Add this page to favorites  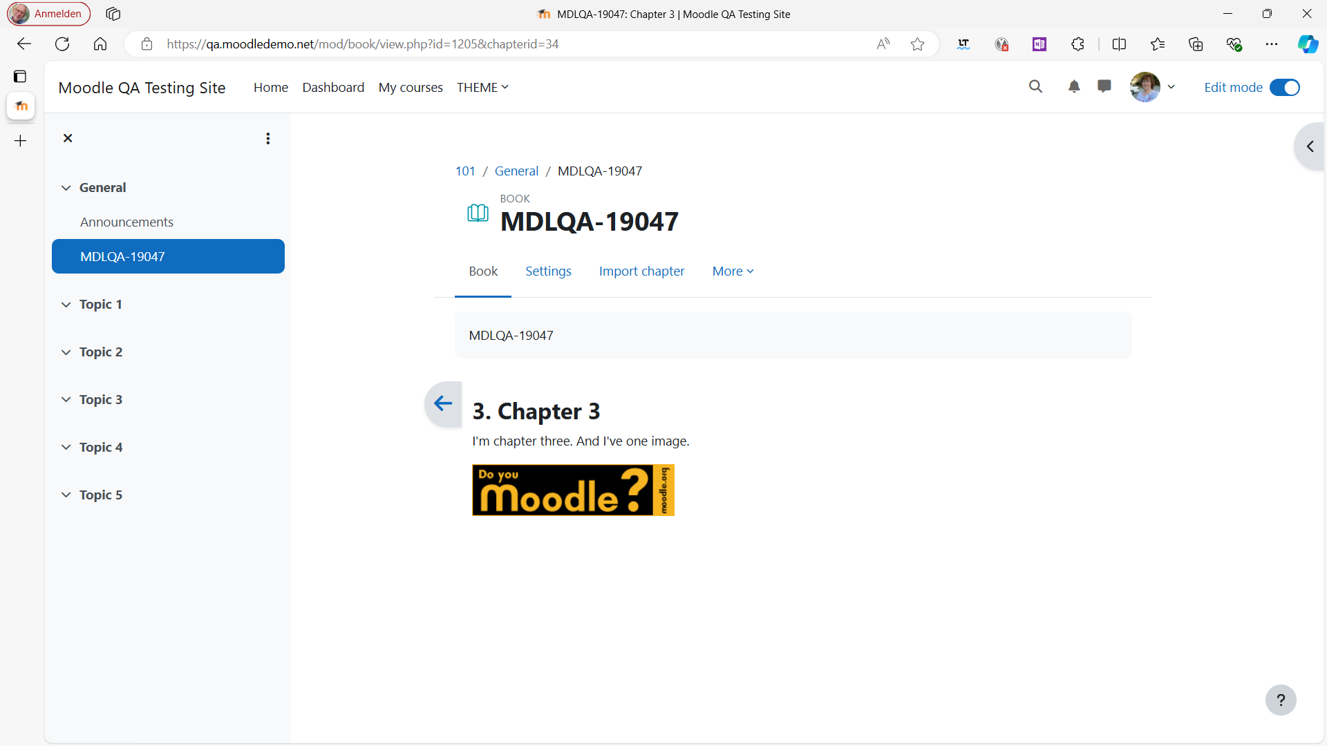(x=917, y=44)
